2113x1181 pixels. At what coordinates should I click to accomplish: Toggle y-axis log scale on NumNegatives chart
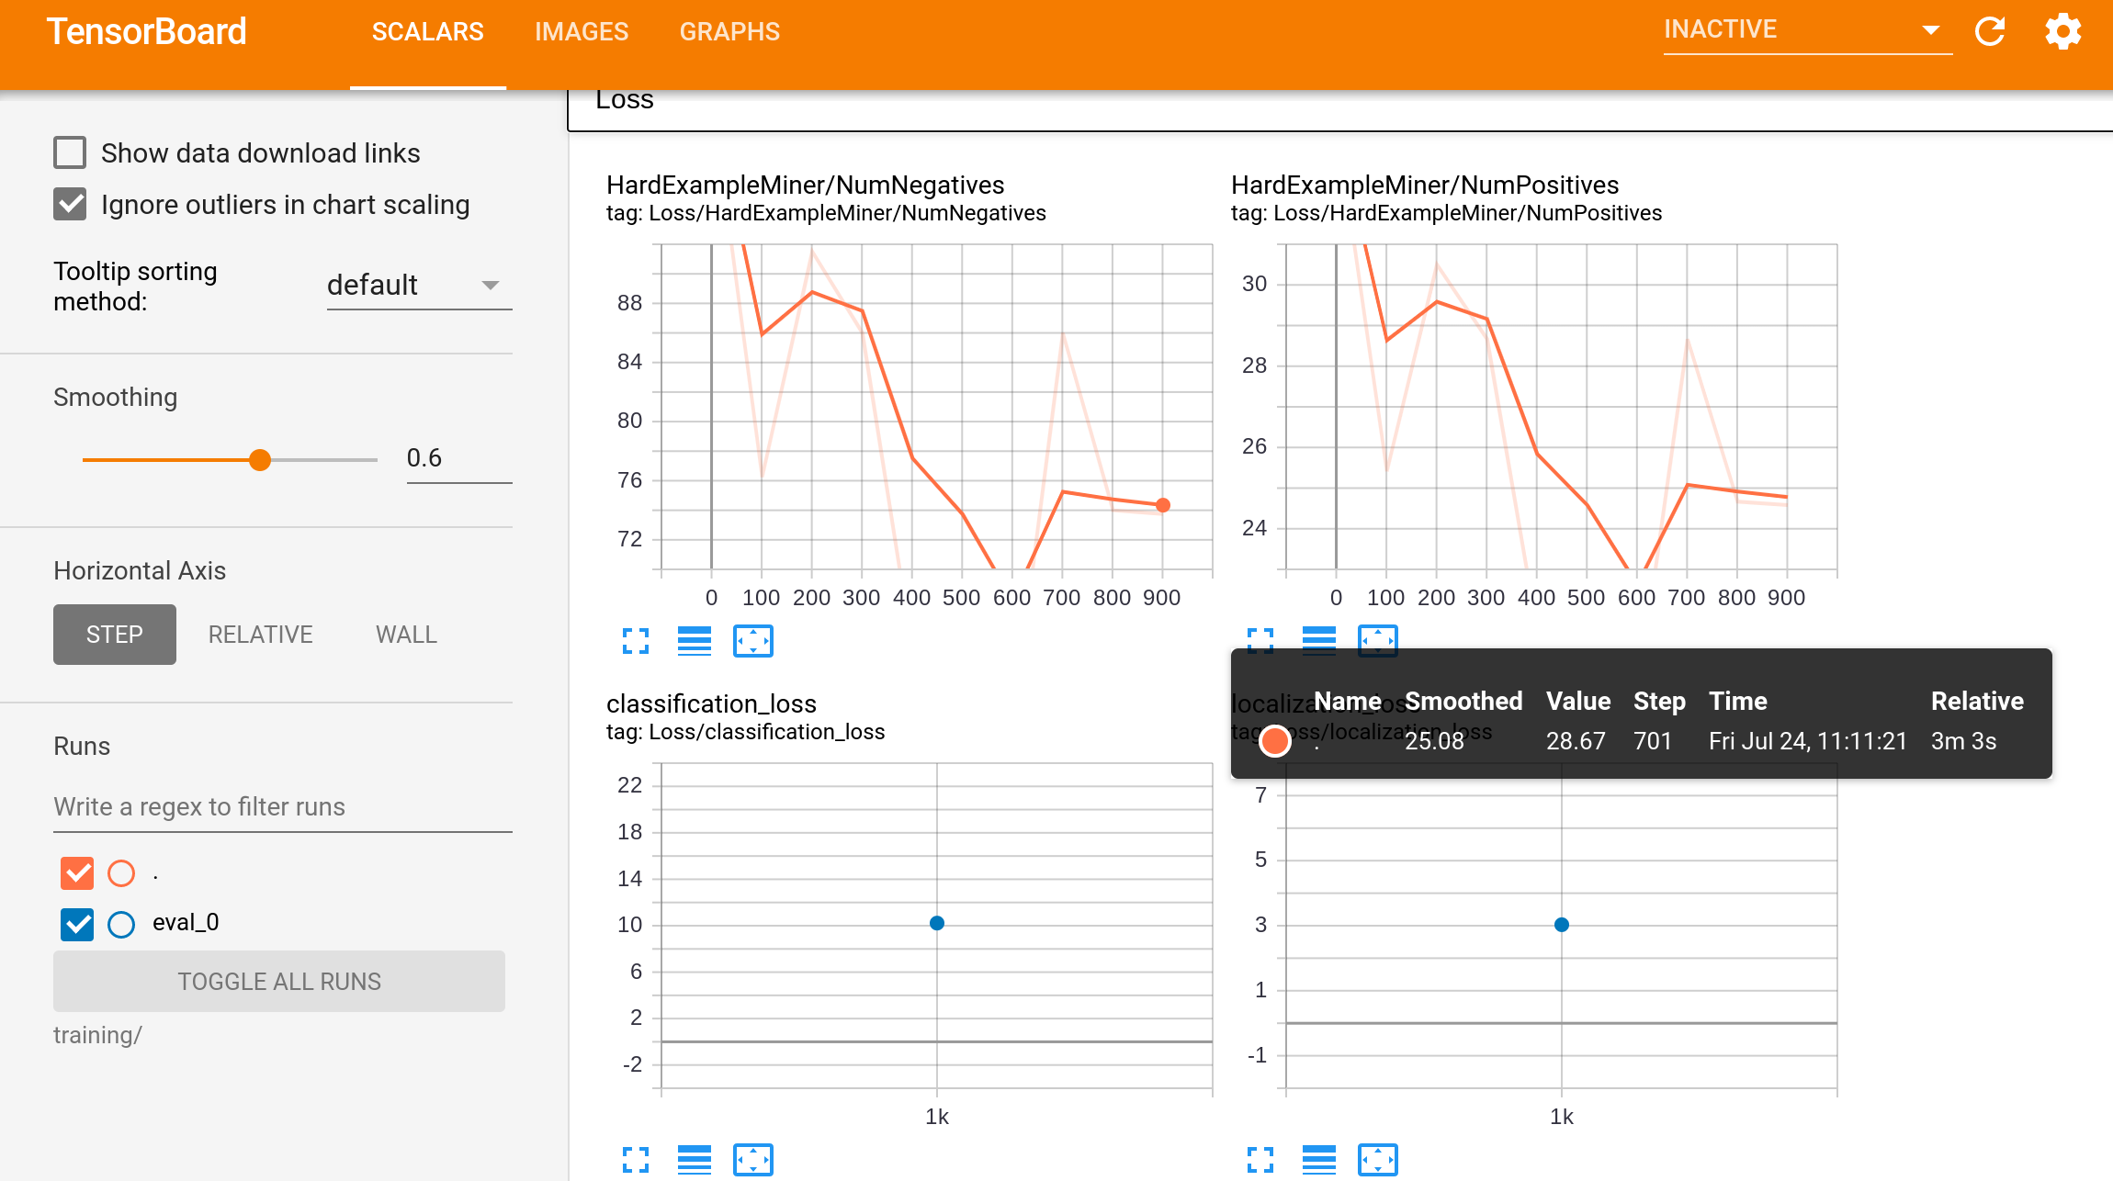(x=694, y=641)
